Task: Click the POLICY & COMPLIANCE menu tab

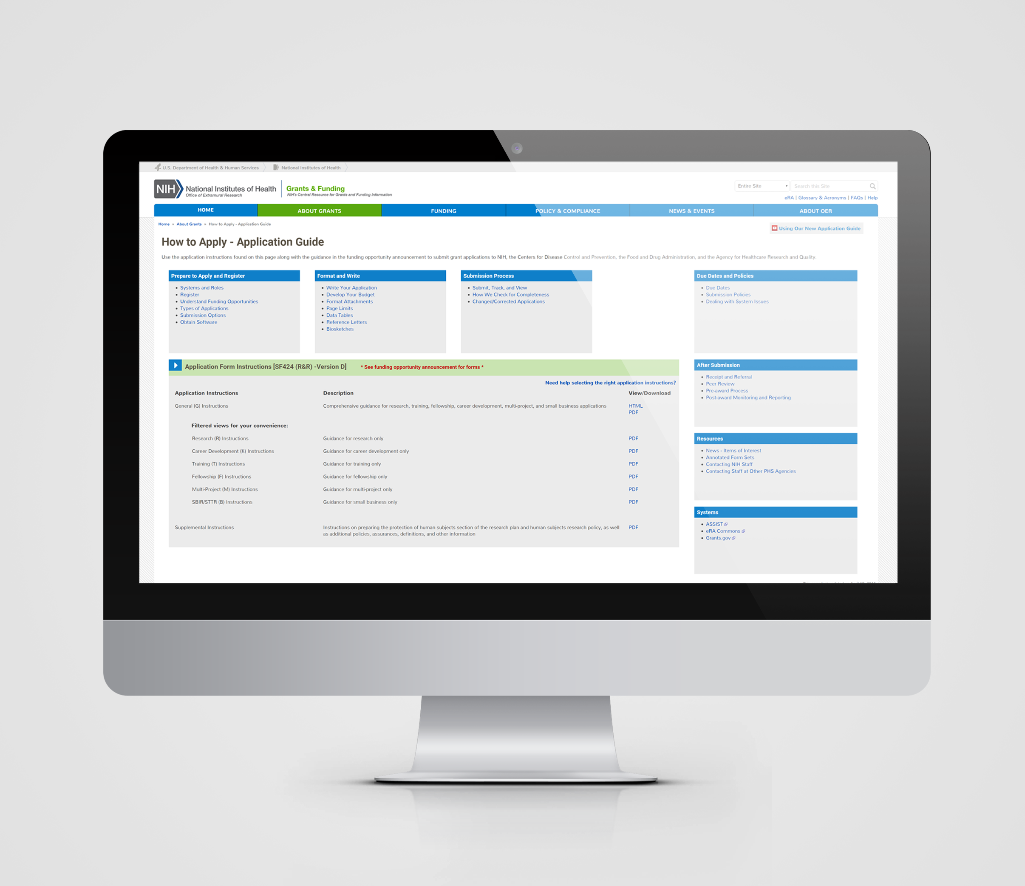Action: (569, 208)
